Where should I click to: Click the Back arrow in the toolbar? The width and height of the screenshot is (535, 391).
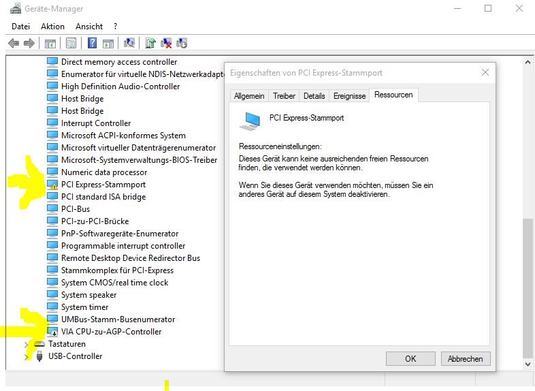(x=13, y=43)
